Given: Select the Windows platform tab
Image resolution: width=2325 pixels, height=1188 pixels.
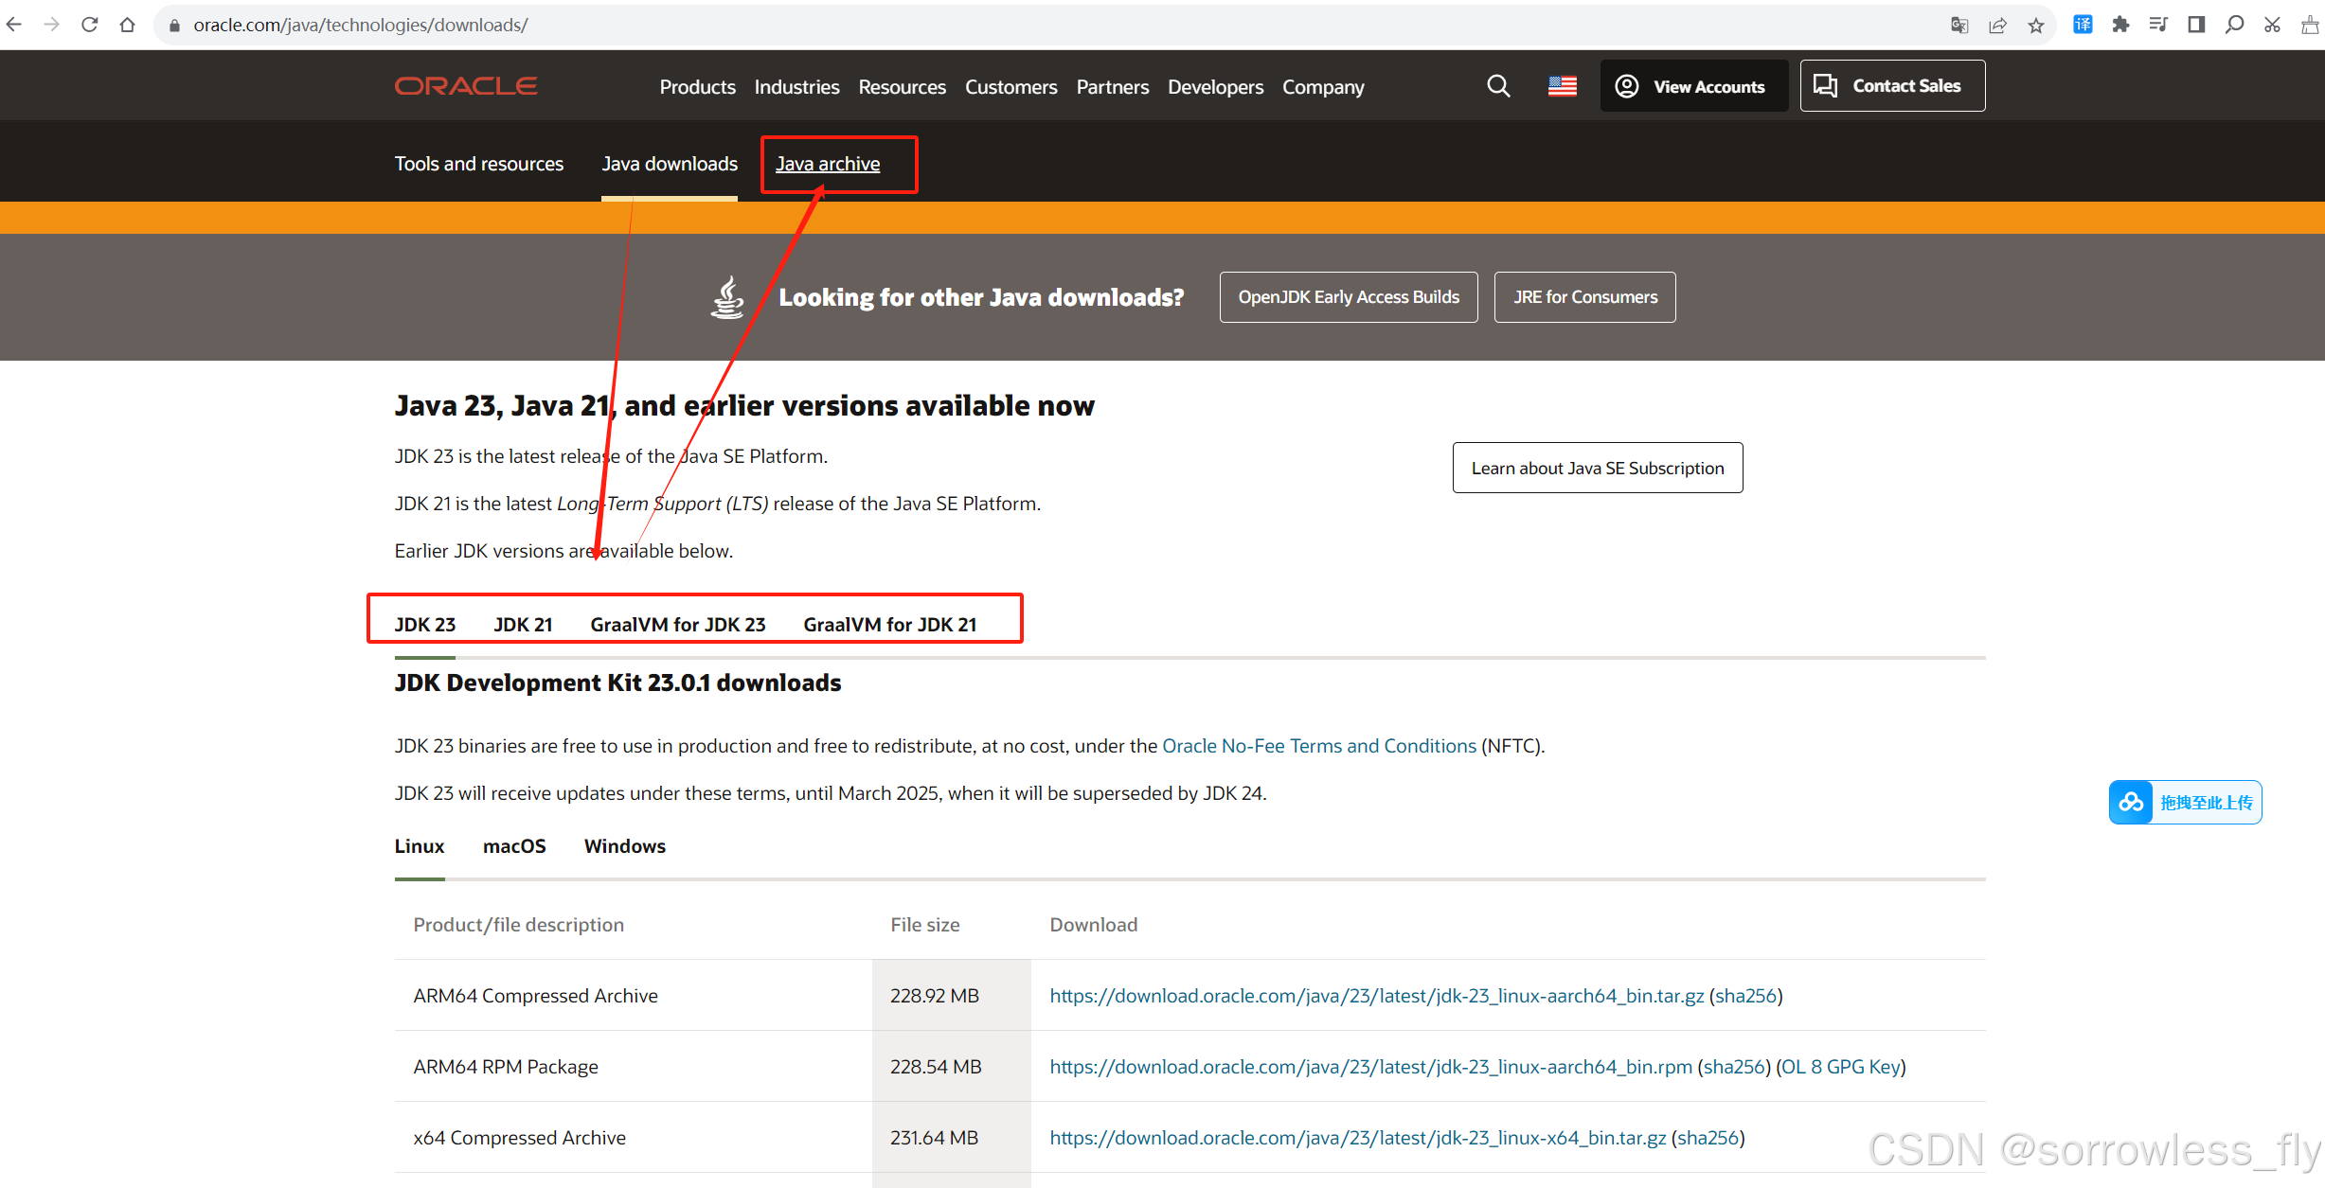Looking at the screenshot, I should tap(624, 846).
